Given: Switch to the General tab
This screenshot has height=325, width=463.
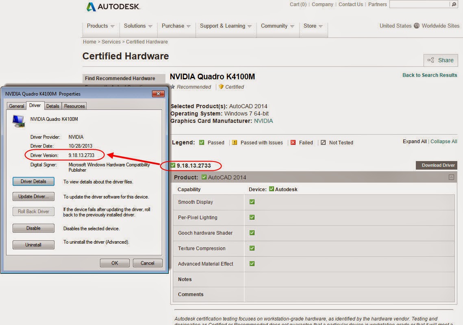Looking at the screenshot, I should tap(17, 106).
